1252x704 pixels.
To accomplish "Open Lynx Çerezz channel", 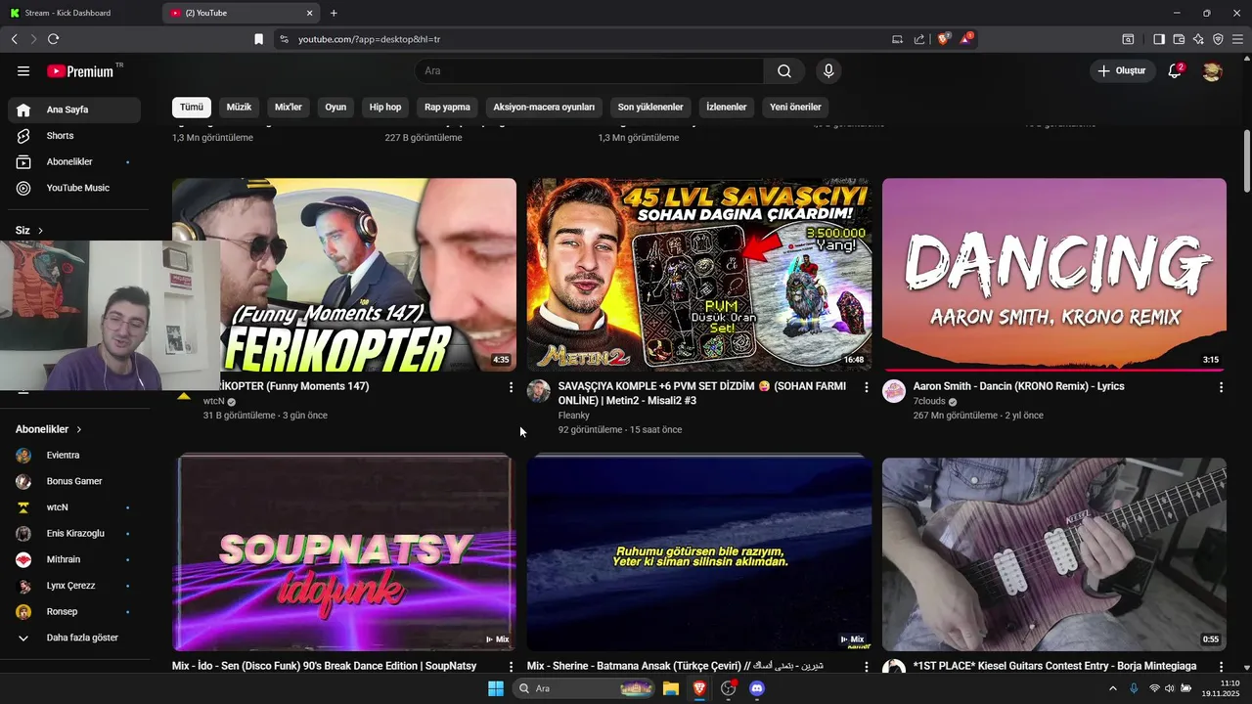I will [x=74, y=586].
